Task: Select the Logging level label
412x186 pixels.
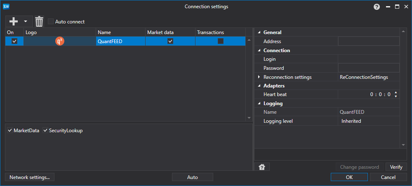Action: coord(278,121)
